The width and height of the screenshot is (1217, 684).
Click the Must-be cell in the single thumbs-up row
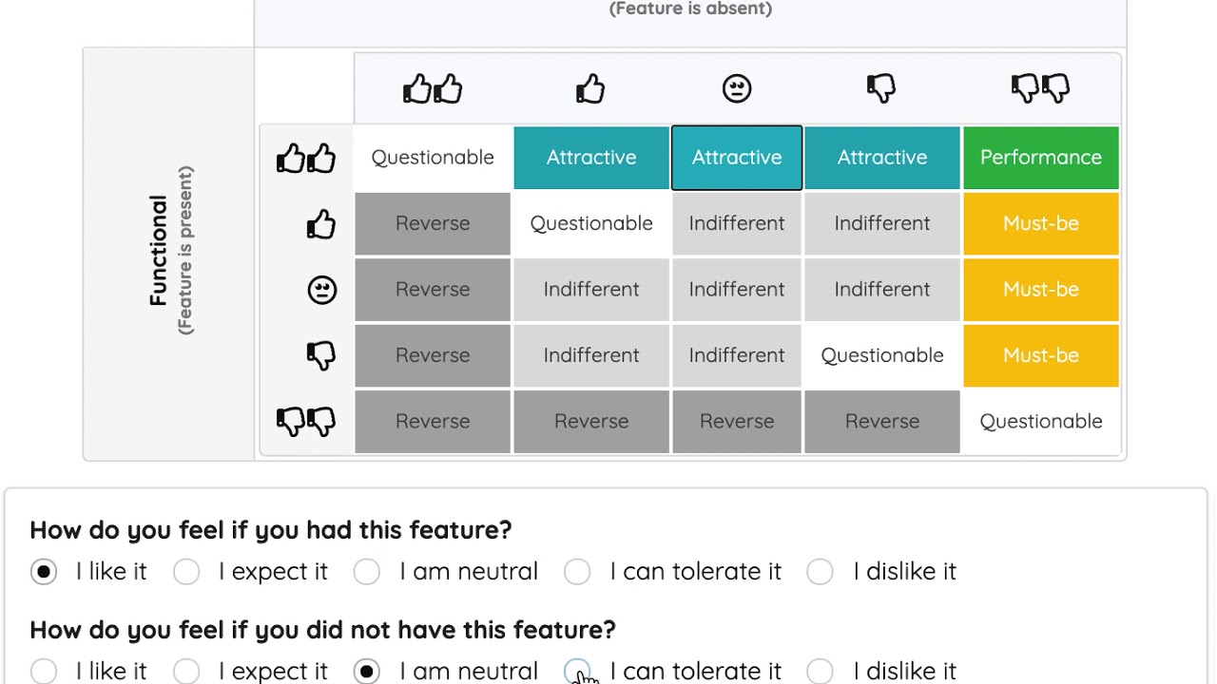pos(1040,223)
